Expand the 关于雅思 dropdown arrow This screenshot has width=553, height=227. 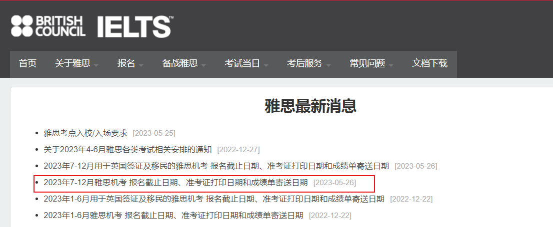pyautogui.click(x=96, y=66)
